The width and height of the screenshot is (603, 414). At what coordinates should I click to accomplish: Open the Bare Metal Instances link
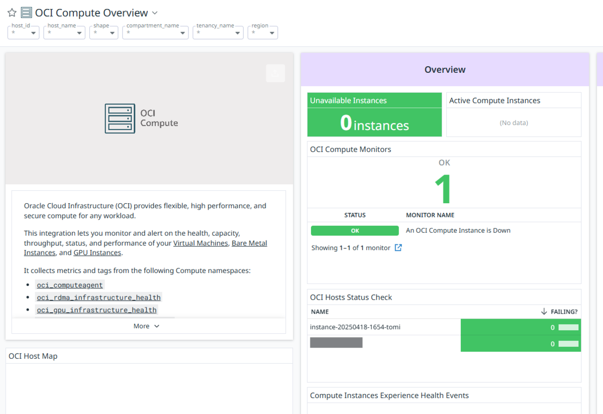pos(249,243)
